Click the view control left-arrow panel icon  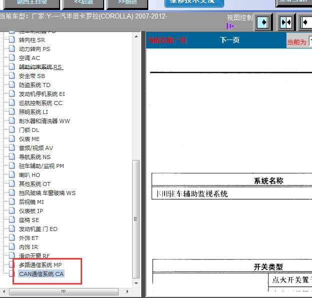point(306,22)
